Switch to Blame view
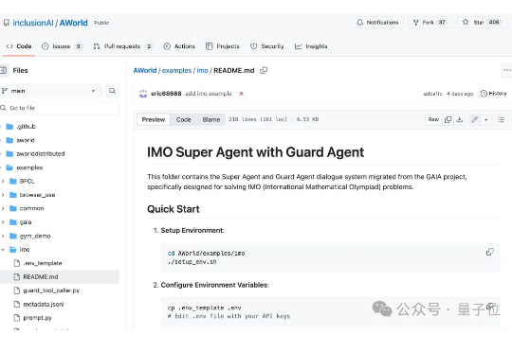Screen dimensions: 512x352 click(x=211, y=119)
